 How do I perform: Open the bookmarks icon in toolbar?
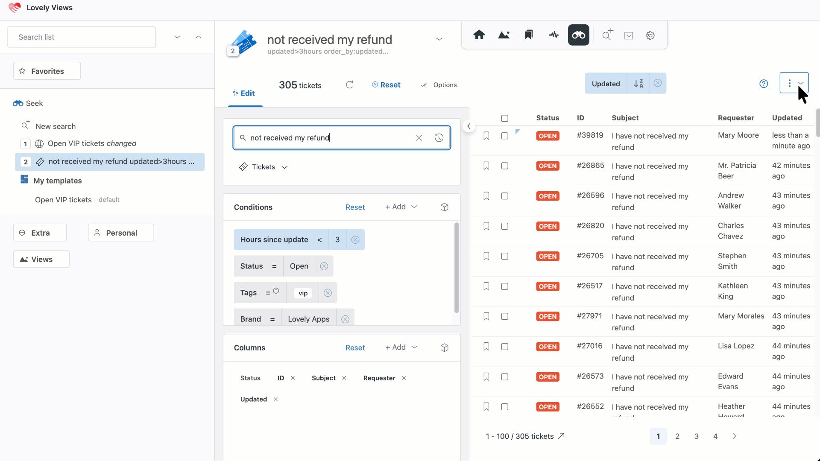click(529, 35)
